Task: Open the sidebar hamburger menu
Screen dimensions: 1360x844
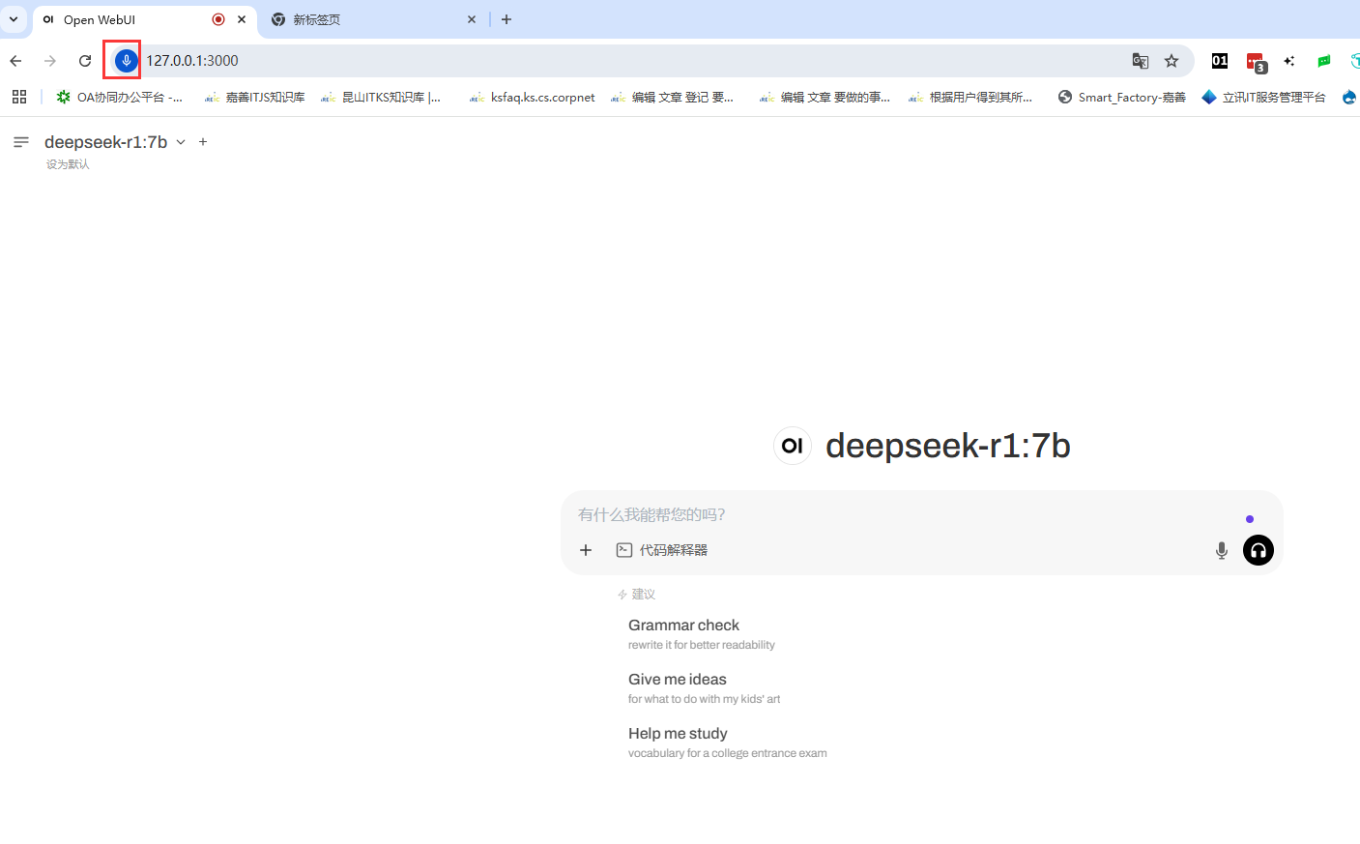Action: (x=21, y=142)
